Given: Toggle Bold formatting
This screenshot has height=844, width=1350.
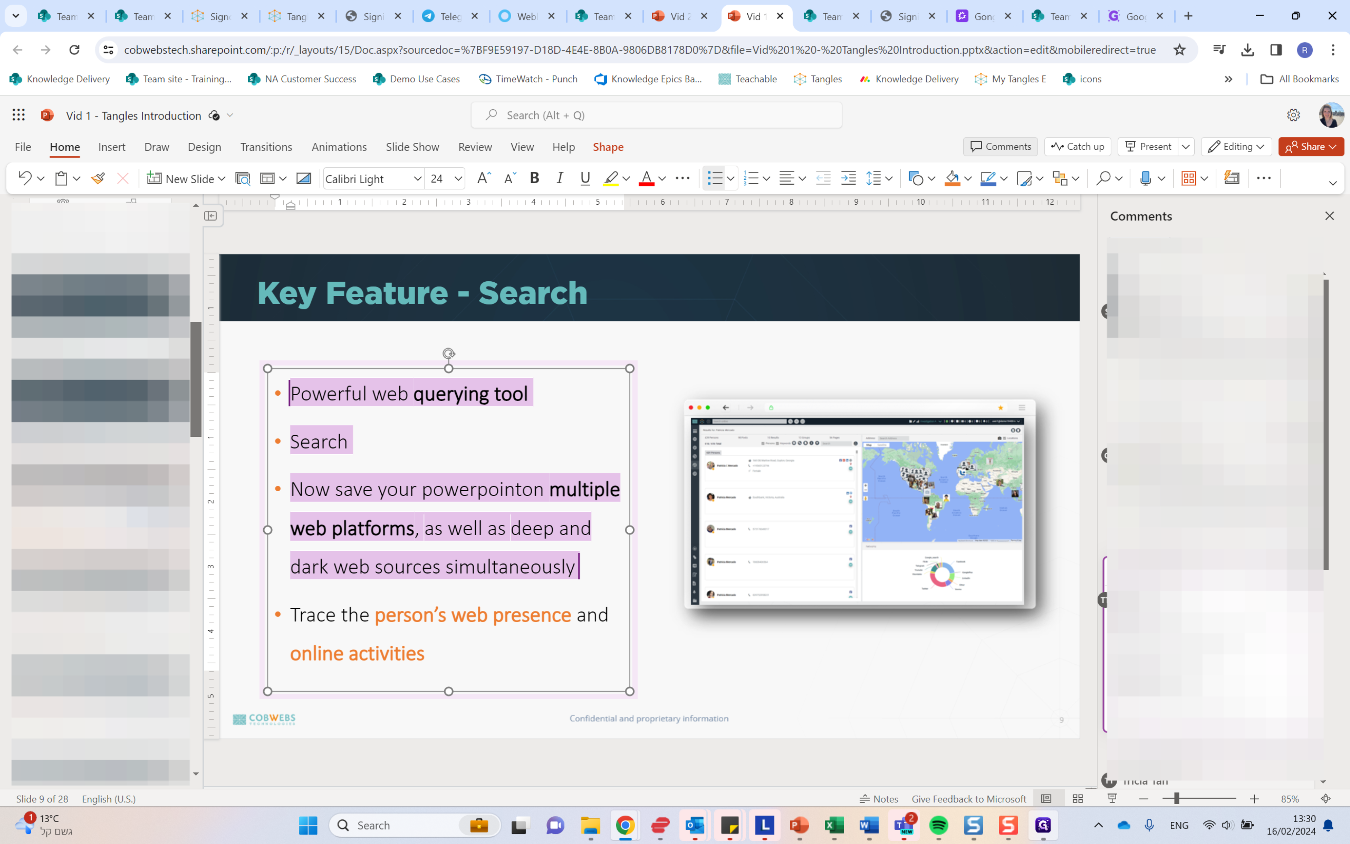Looking at the screenshot, I should (534, 179).
